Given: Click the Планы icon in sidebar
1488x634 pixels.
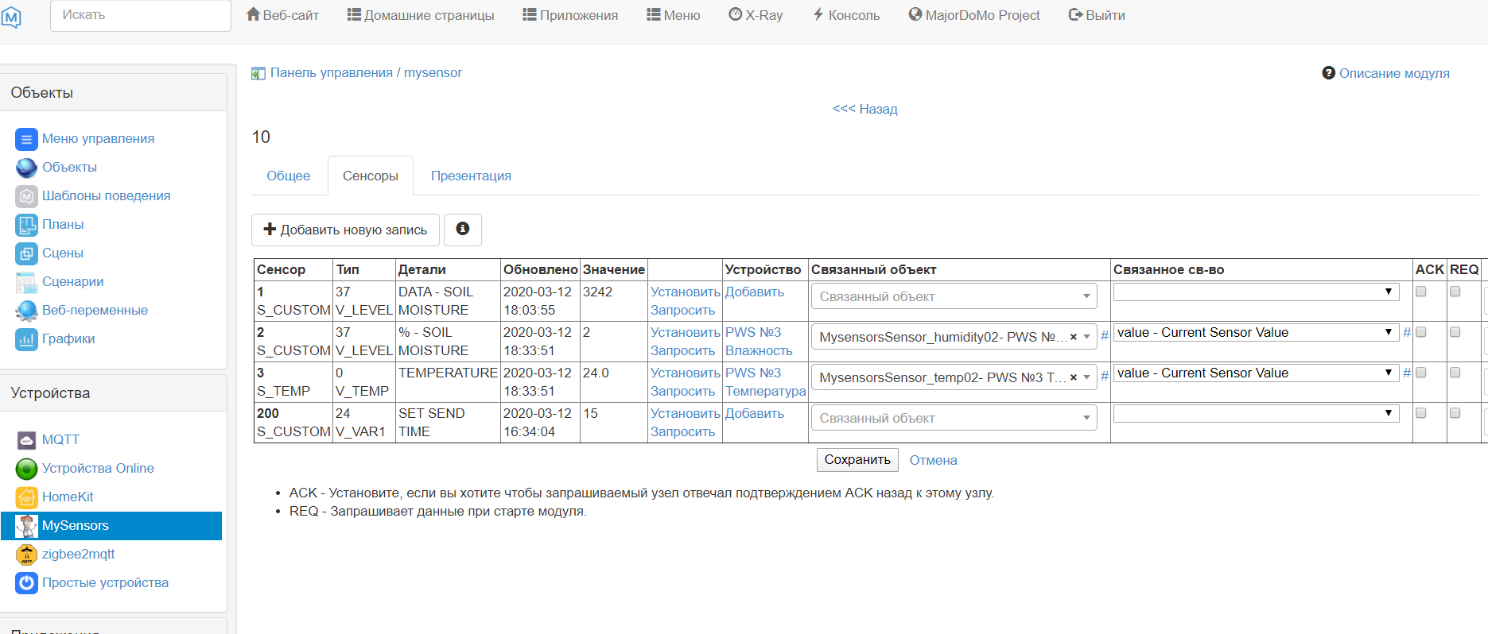Looking at the screenshot, I should click(26, 225).
